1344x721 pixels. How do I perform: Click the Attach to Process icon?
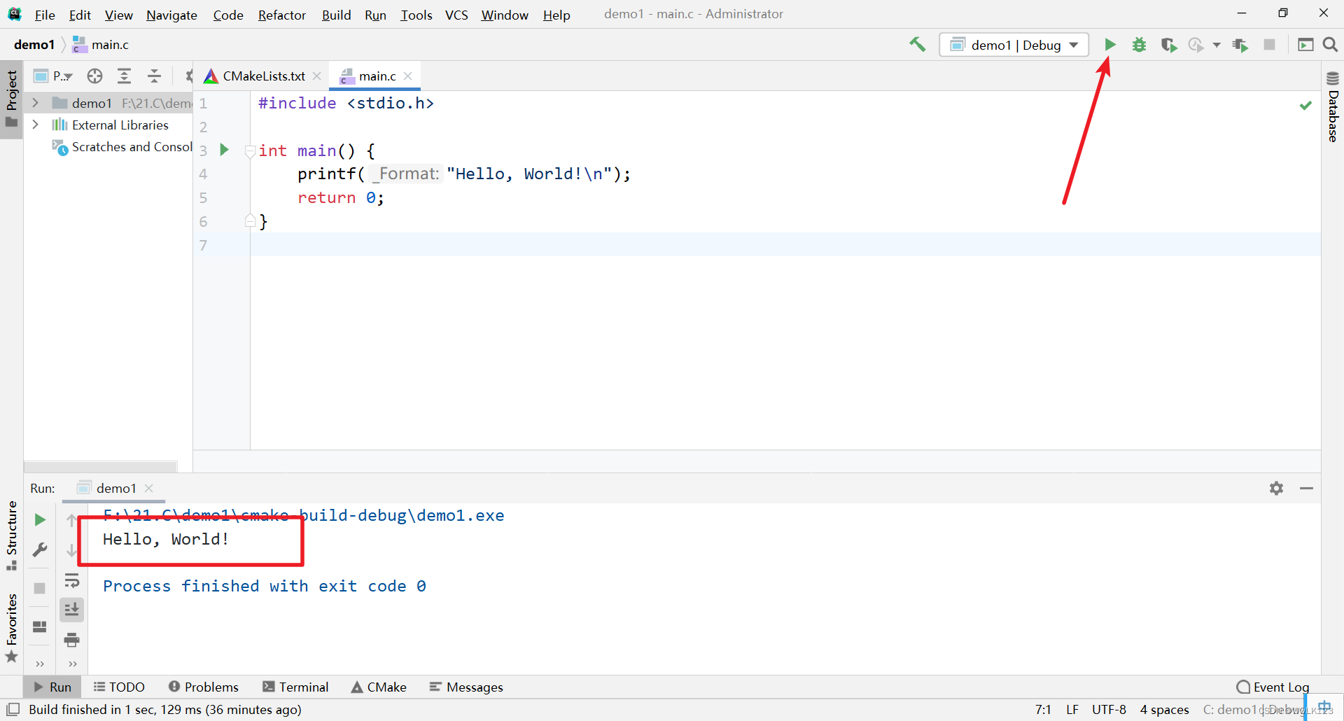pyautogui.click(x=1240, y=45)
